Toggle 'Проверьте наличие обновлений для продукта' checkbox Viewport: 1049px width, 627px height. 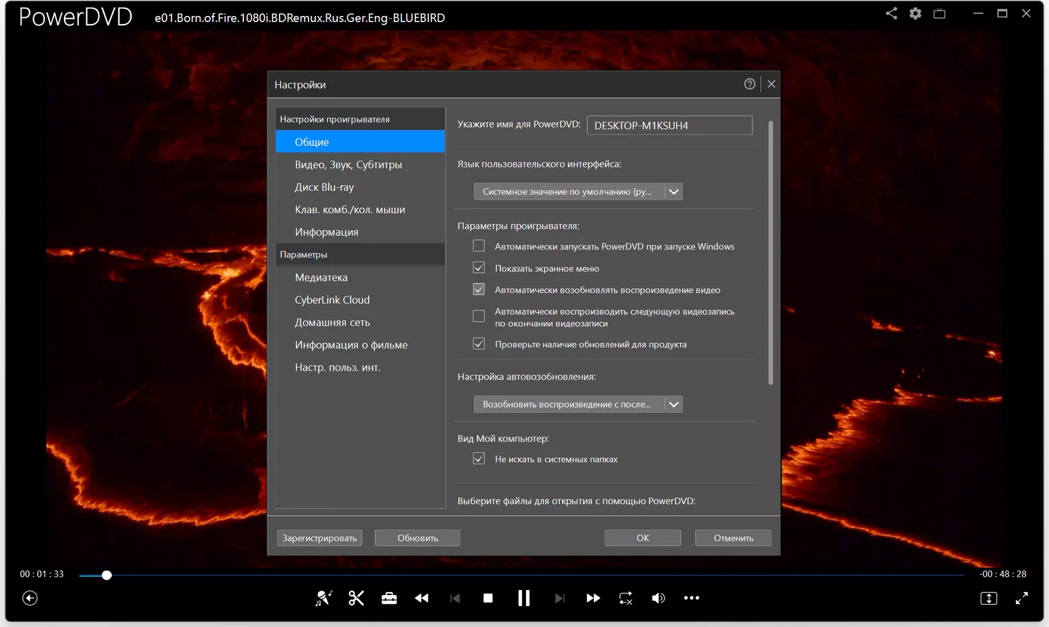479,344
